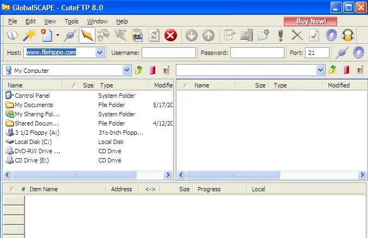
Task: Open the Window menu
Action: pos(97,21)
